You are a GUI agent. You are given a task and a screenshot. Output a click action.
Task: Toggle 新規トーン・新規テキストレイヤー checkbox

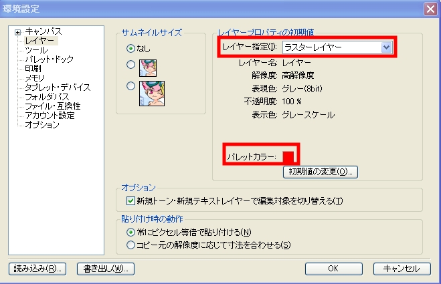point(130,201)
